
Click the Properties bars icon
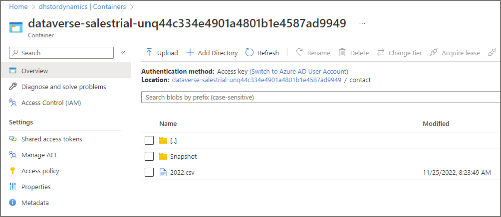coord(12,187)
